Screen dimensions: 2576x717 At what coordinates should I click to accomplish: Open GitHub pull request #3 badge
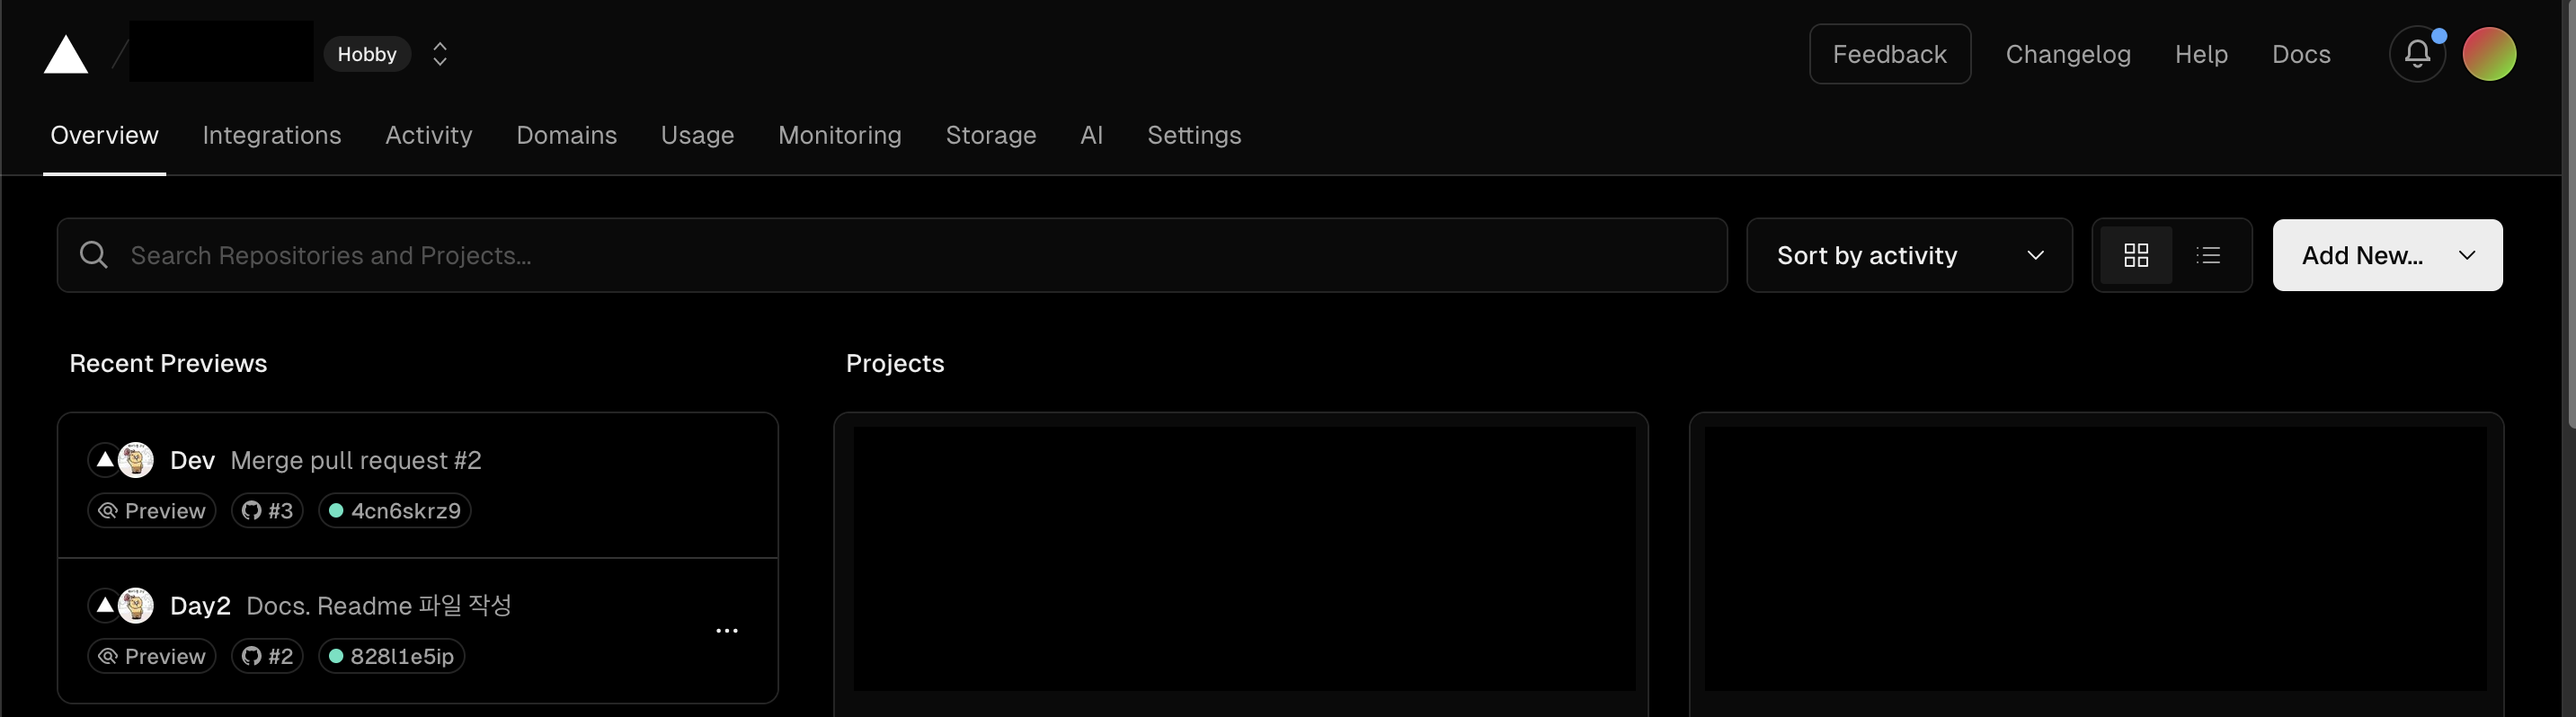(x=267, y=511)
